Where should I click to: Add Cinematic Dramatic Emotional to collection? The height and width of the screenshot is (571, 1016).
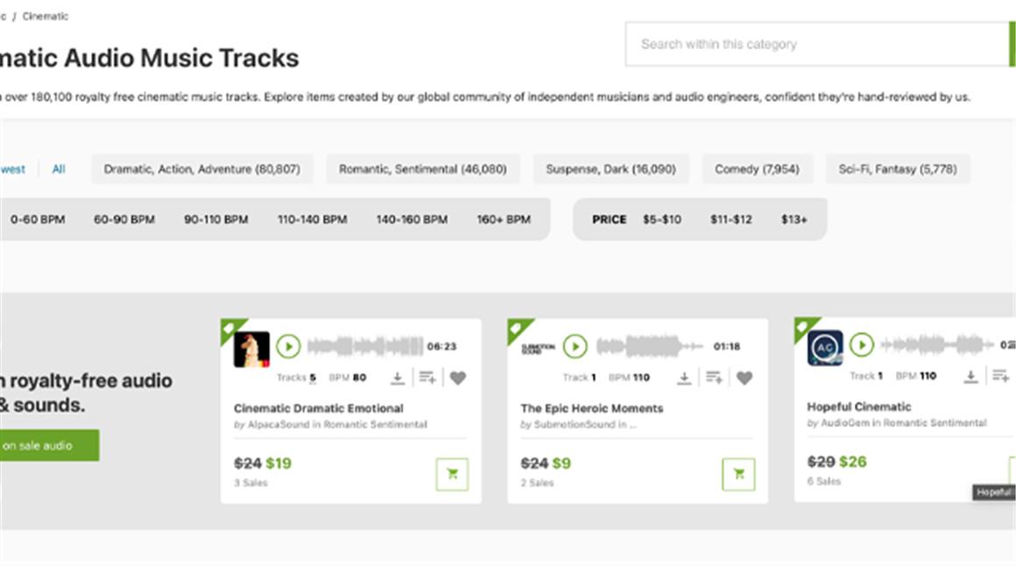427,377
